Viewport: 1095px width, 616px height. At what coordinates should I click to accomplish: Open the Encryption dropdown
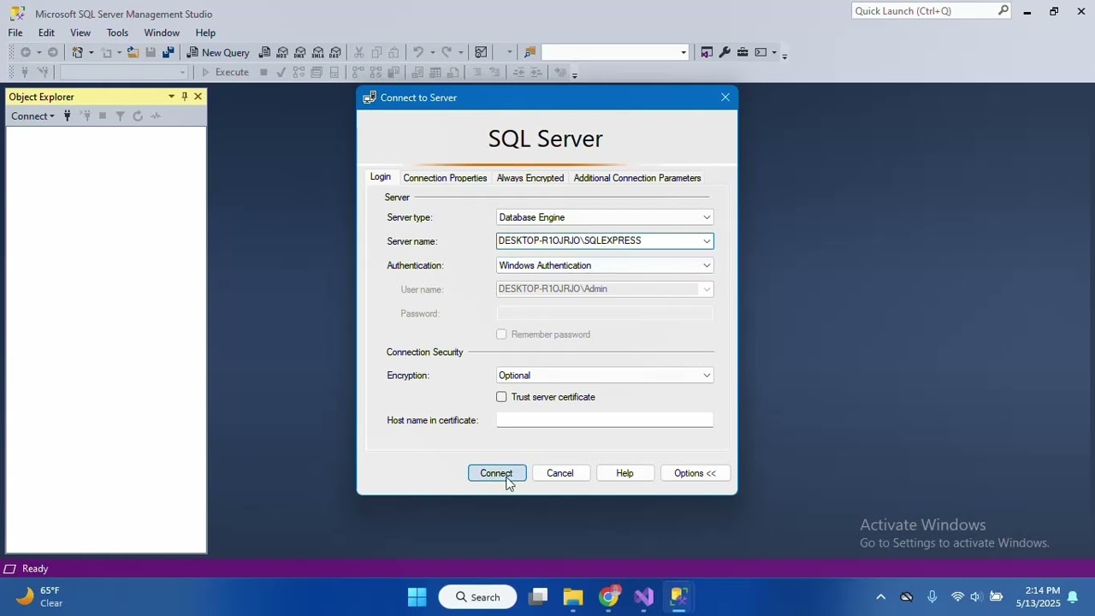click(x=707, y=376)
